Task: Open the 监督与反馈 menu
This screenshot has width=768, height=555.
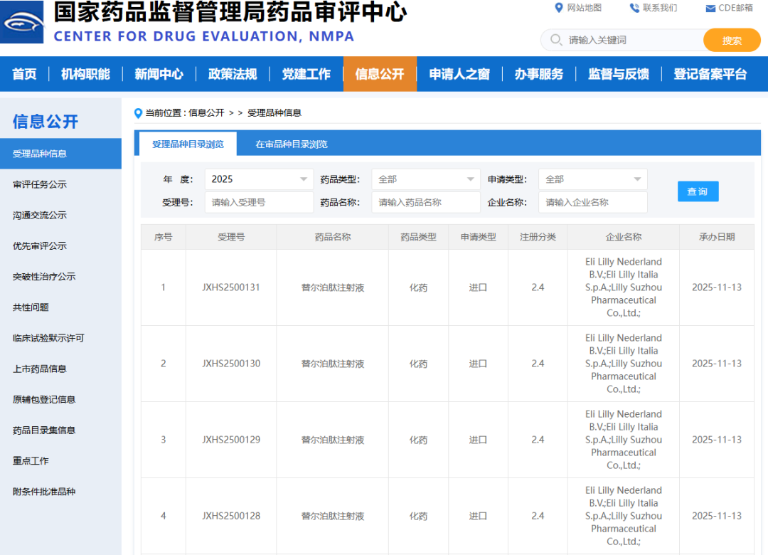Action: pyautogui.click(x=619, y=74)
